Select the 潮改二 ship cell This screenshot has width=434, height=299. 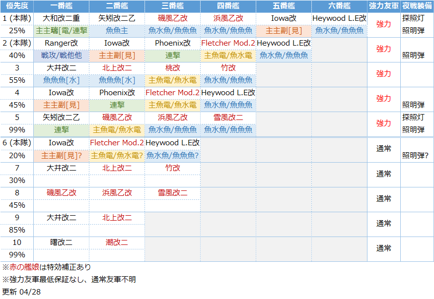[117, 242]
